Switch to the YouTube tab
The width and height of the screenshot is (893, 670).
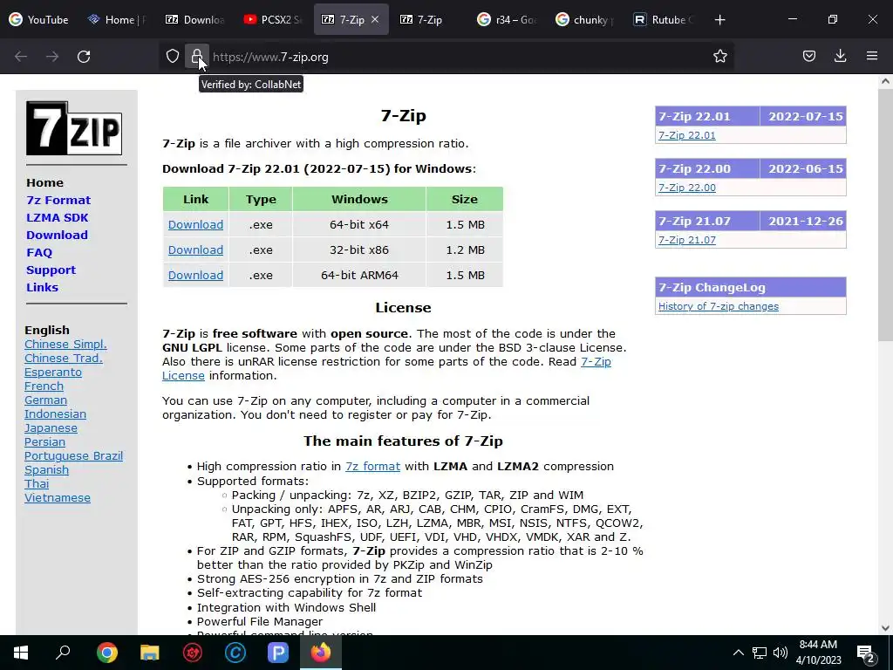pyautogui.click(x=38, y=19)
